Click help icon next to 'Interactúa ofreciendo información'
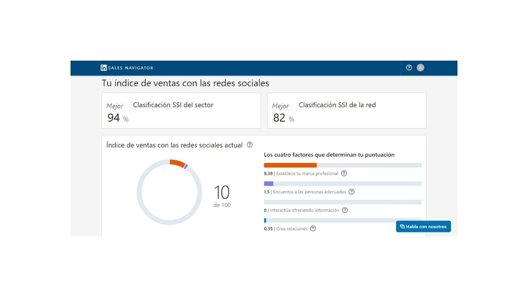Image resolution: width=528 pixels, height=297 pixels. tap(345, 210)
